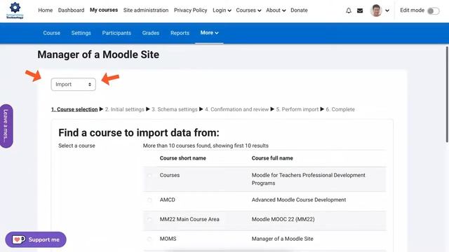The image size is (449, 252).
Task: Click the Course full name header
Action: point(272,158)
